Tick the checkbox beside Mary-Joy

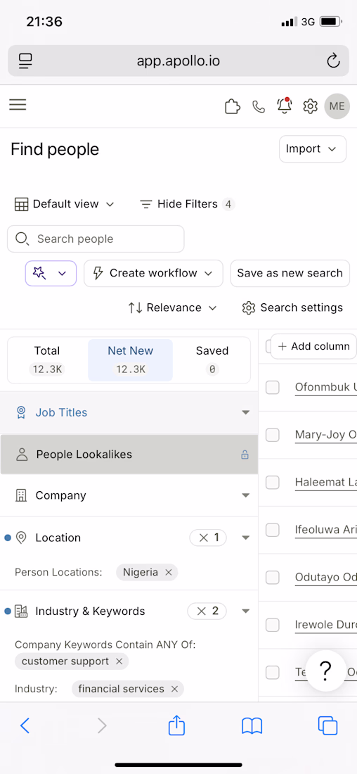point(273,435)
